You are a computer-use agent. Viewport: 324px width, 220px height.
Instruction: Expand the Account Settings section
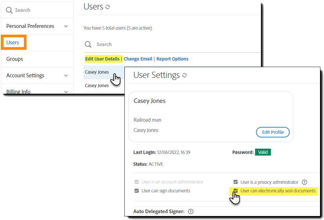[66, 76]
